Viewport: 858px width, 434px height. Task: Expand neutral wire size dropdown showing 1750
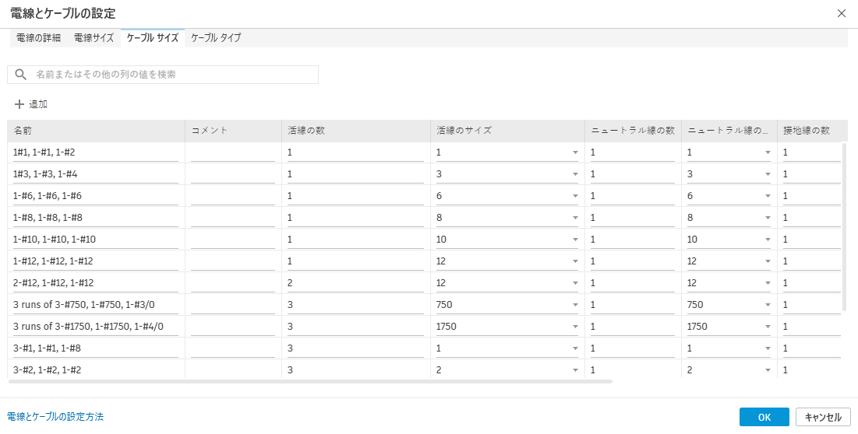pos(768,327)
